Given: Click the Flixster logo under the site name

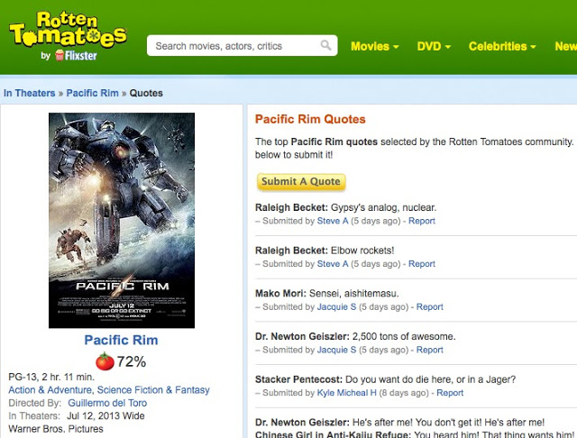Looking at the screenshot, I should click(x=76, y=55).
